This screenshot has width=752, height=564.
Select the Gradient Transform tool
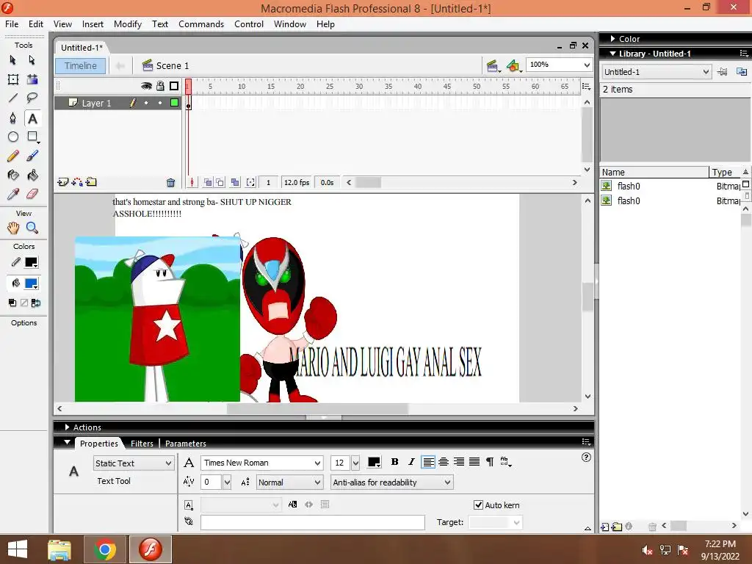pos(32,79)
